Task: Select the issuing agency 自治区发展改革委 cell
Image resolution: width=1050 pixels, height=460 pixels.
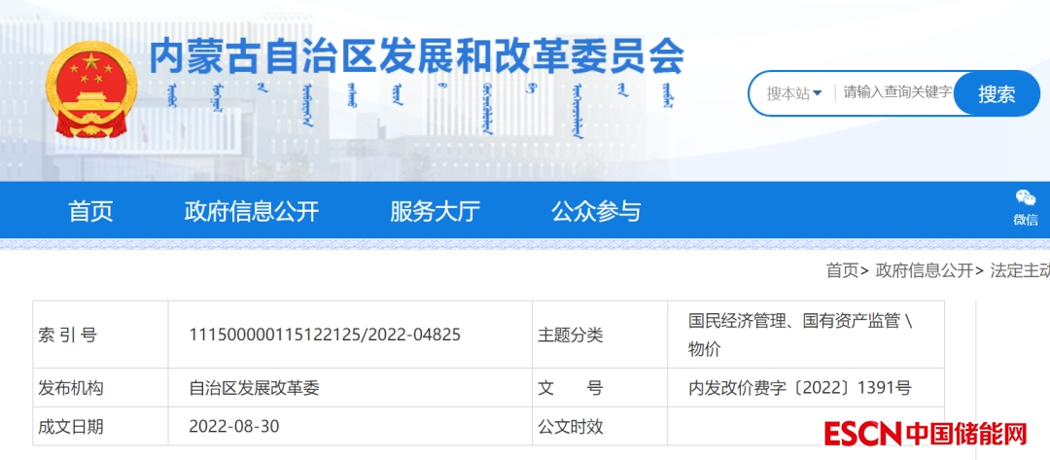Action: click(254, 388)
